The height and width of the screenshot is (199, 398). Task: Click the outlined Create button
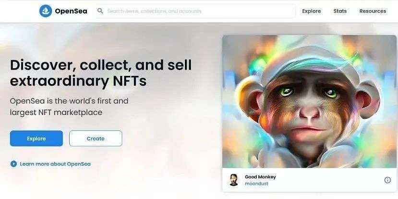[x=96, y=138]
